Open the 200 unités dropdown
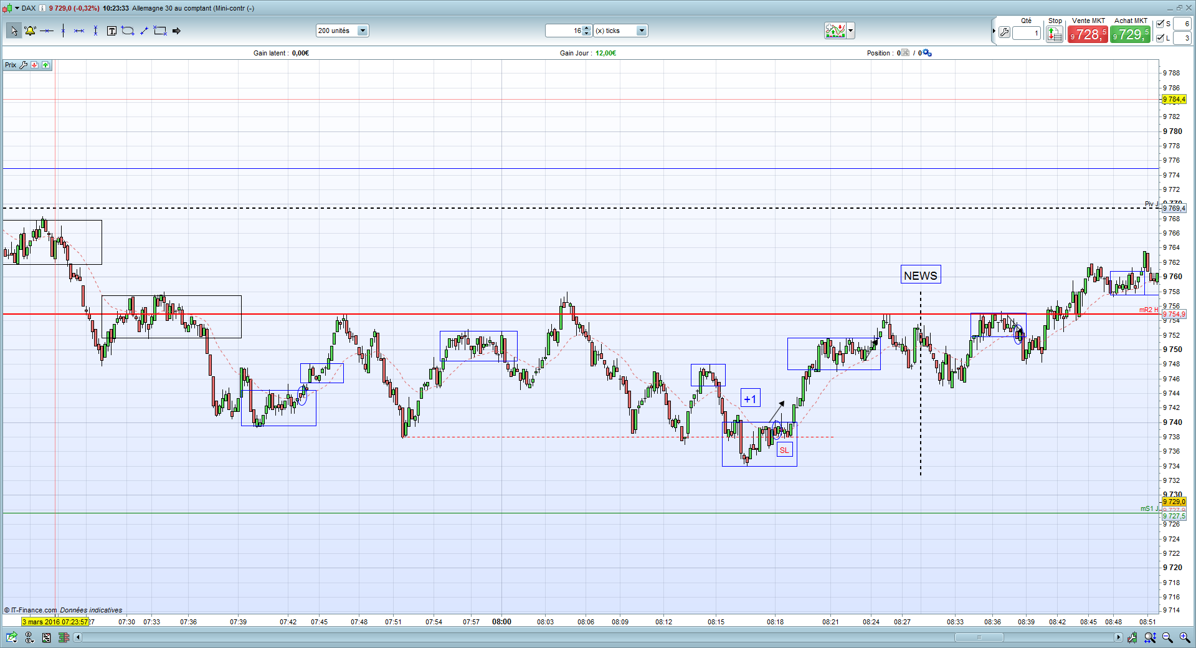1196x648 pixels. pyautogui.click(x=343, y=31)
